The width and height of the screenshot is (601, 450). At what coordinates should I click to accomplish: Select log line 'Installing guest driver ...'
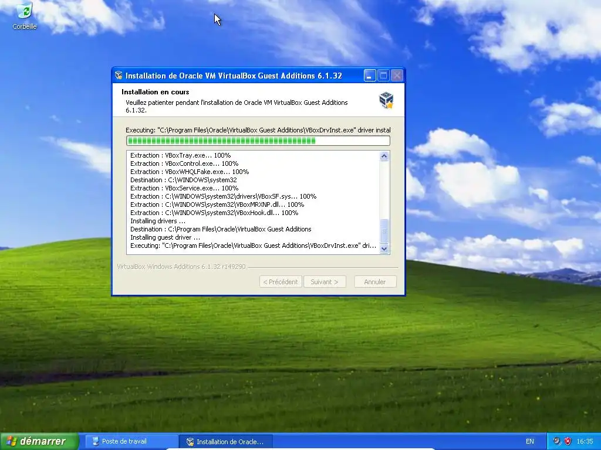pyautogui.click(x=165, y=238)
